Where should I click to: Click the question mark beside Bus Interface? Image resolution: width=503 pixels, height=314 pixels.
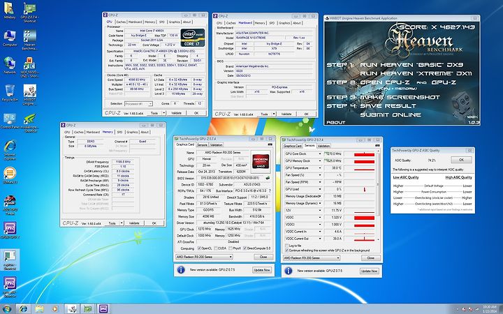click(270, 190)
